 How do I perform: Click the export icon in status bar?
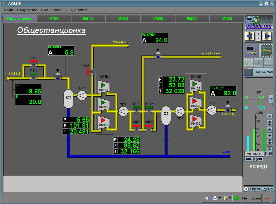click(225, 198)
